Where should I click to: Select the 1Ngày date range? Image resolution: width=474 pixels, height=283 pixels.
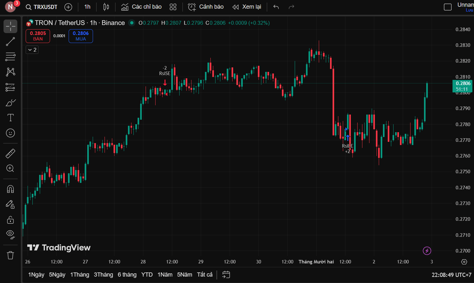click(x=36, y=275)
